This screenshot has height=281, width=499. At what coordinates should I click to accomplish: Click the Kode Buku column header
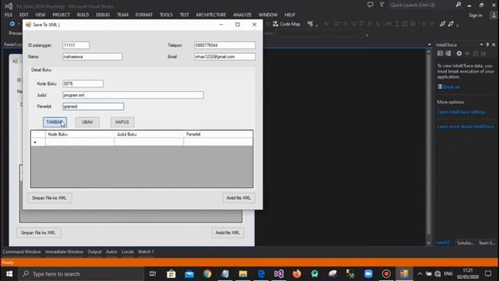pos(80,134)
